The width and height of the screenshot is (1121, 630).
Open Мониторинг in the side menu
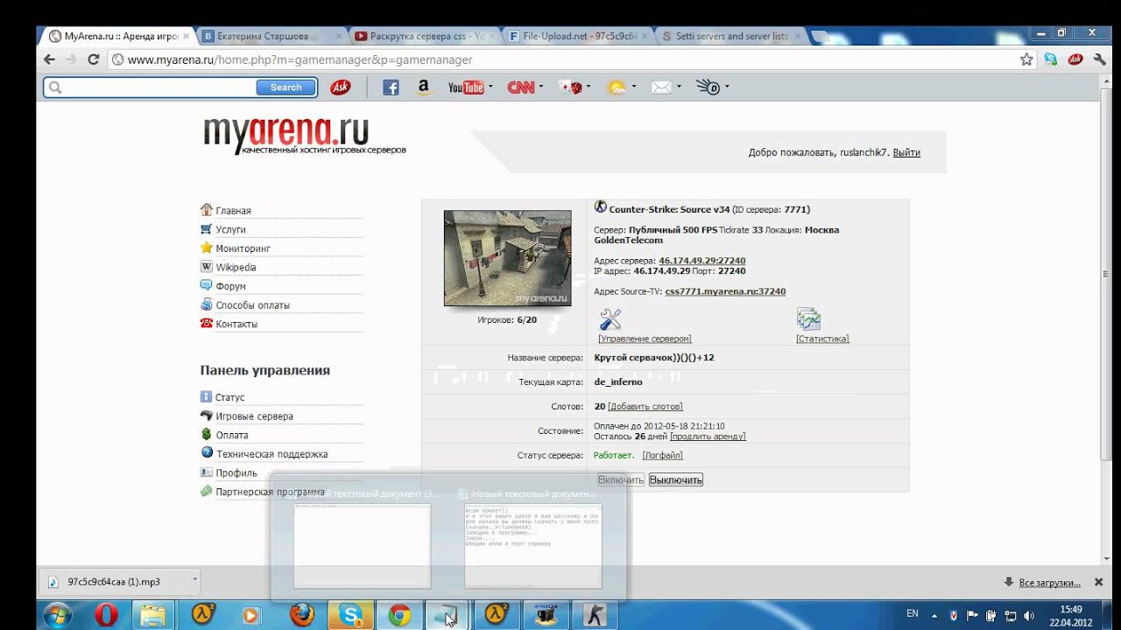tap(243, 248)
